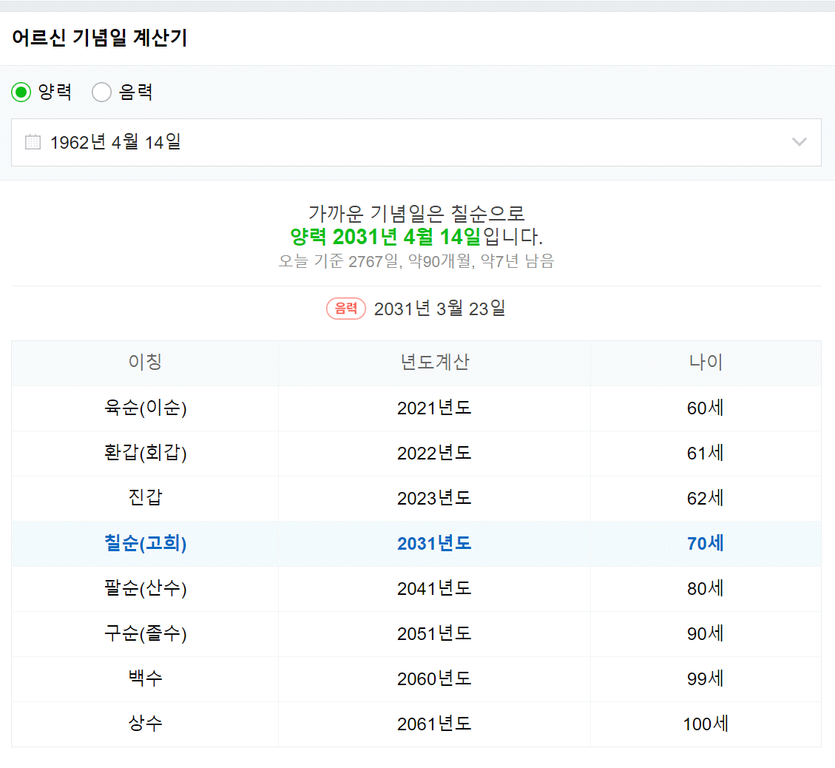Switch to 음력 calendar mode
The height and width of the screenshot is (768, 835).
101,92
